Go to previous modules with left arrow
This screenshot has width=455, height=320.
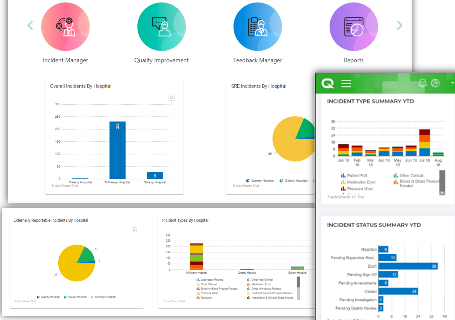coord(30,25)
